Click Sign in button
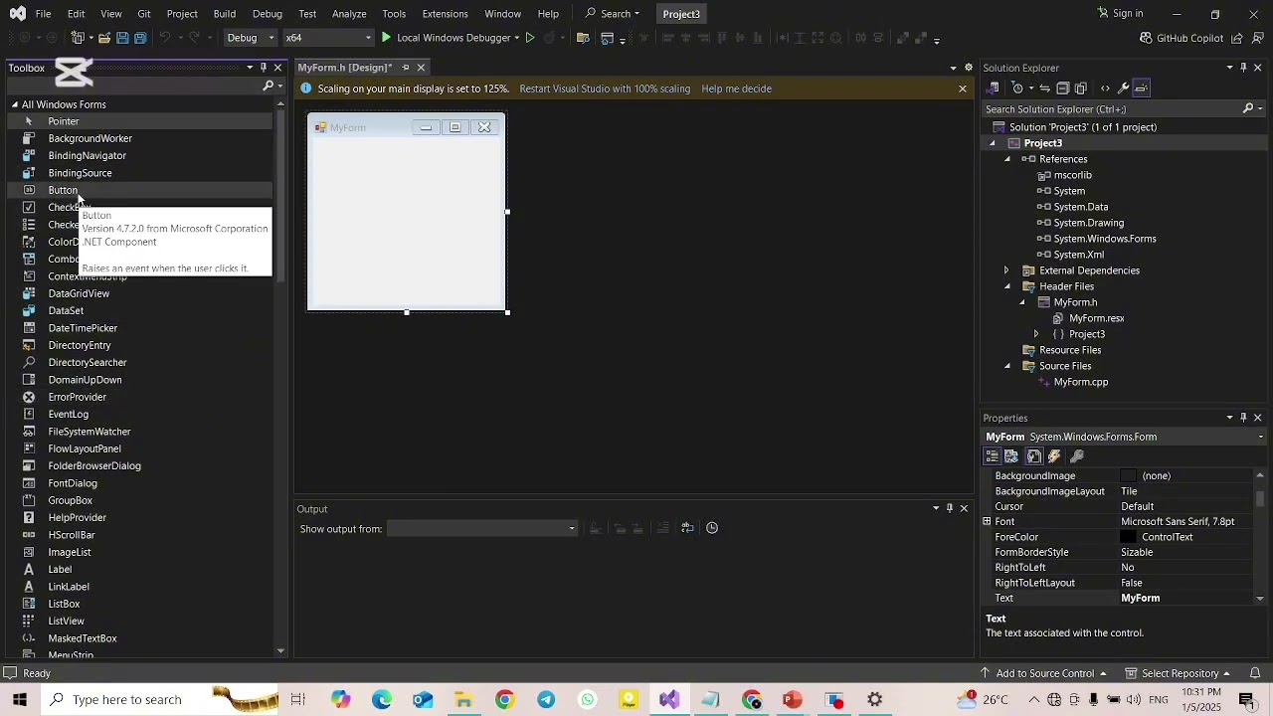The image size is (1273, 716). 1120,14
